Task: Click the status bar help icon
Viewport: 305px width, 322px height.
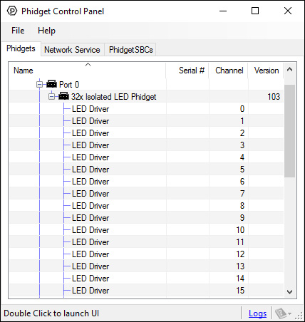Action: (281, 313)
